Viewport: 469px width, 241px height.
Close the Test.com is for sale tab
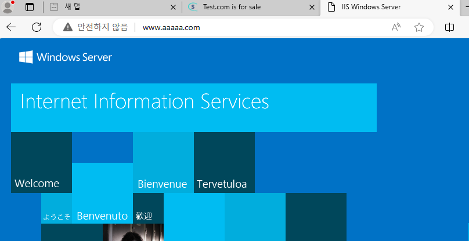click(312, 8)
